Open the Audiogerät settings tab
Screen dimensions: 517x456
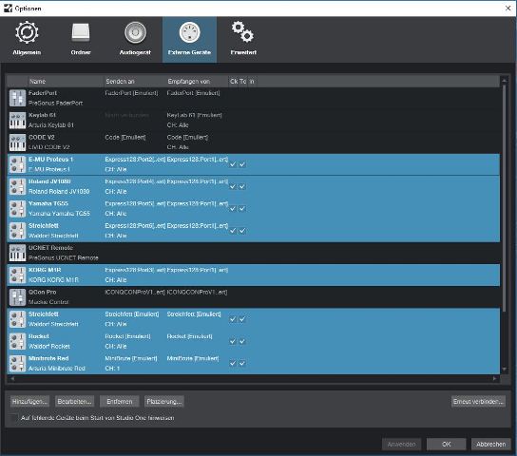[135, 39]
